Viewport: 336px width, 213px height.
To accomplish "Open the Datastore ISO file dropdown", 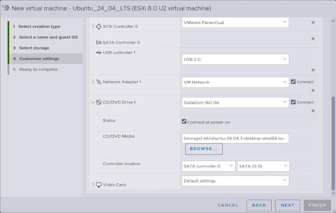I will pyautogui.click(x=235, y=102).
